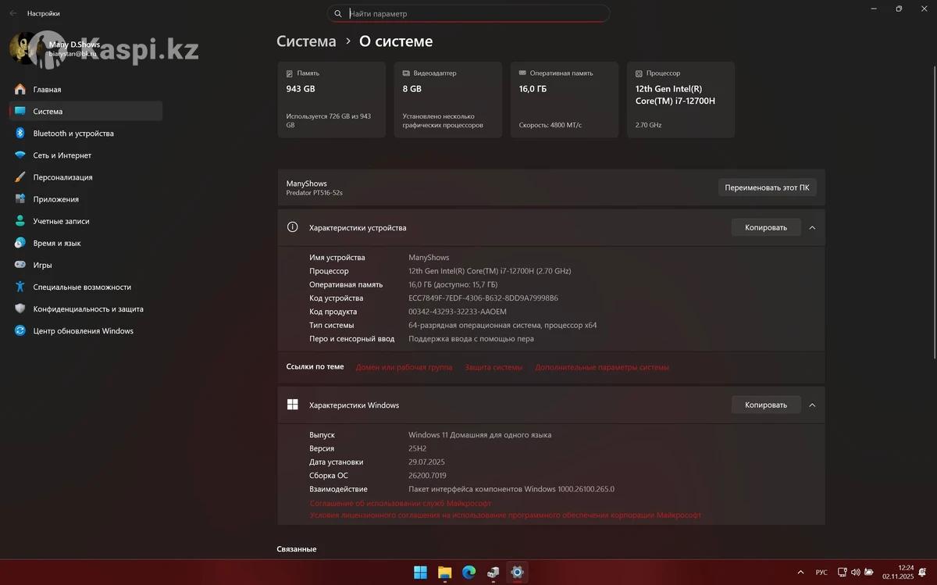Open Дополнительные параметры системы link
Viewport: 937px width, 585px height.
click(x=601, y=367)
